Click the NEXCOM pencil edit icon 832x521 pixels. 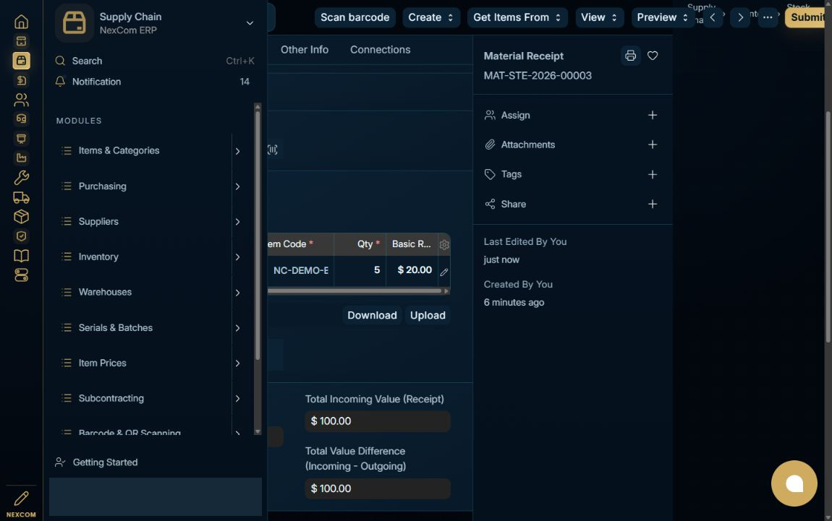(21, 498)
